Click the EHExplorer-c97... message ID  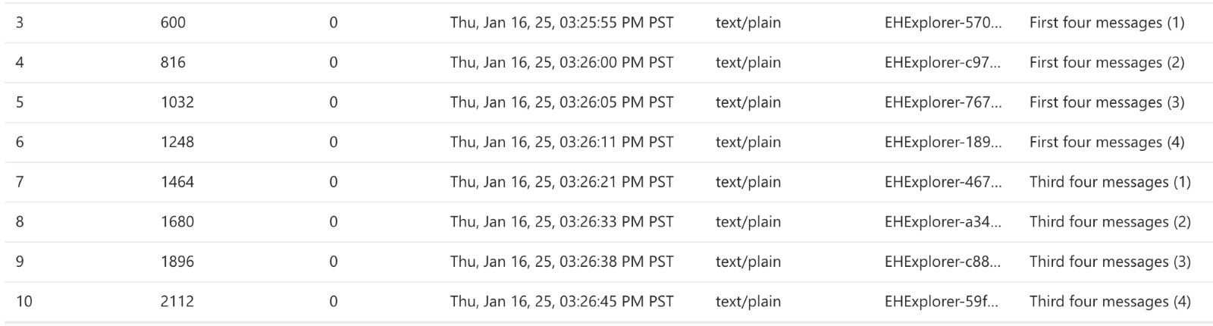[x=943, y=62]
